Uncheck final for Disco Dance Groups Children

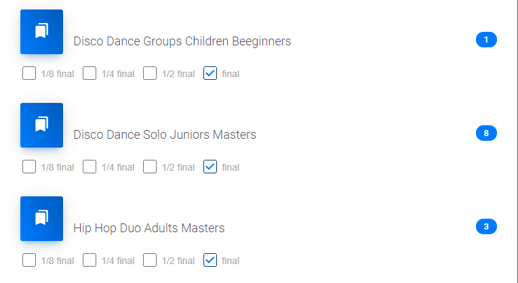tap(210, 73)
